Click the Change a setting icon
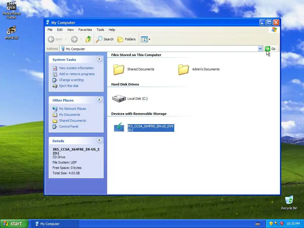Image resolution: width=304 pixels, height=228 pixels. [x=55, y=80]
